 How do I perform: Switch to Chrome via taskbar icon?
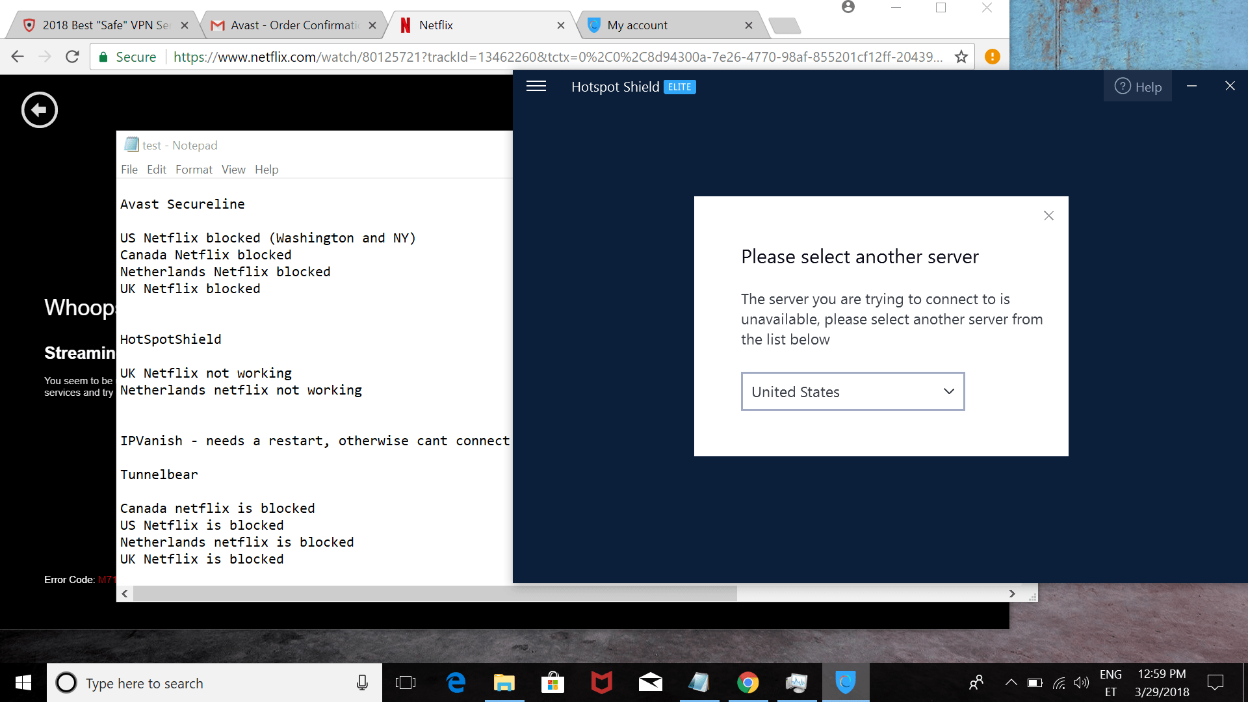point(747,682)
